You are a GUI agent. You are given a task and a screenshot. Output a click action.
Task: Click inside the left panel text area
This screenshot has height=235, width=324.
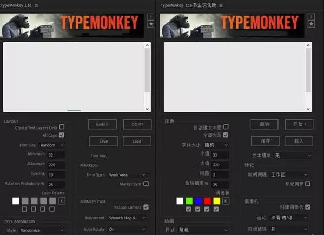coord(74,77)
